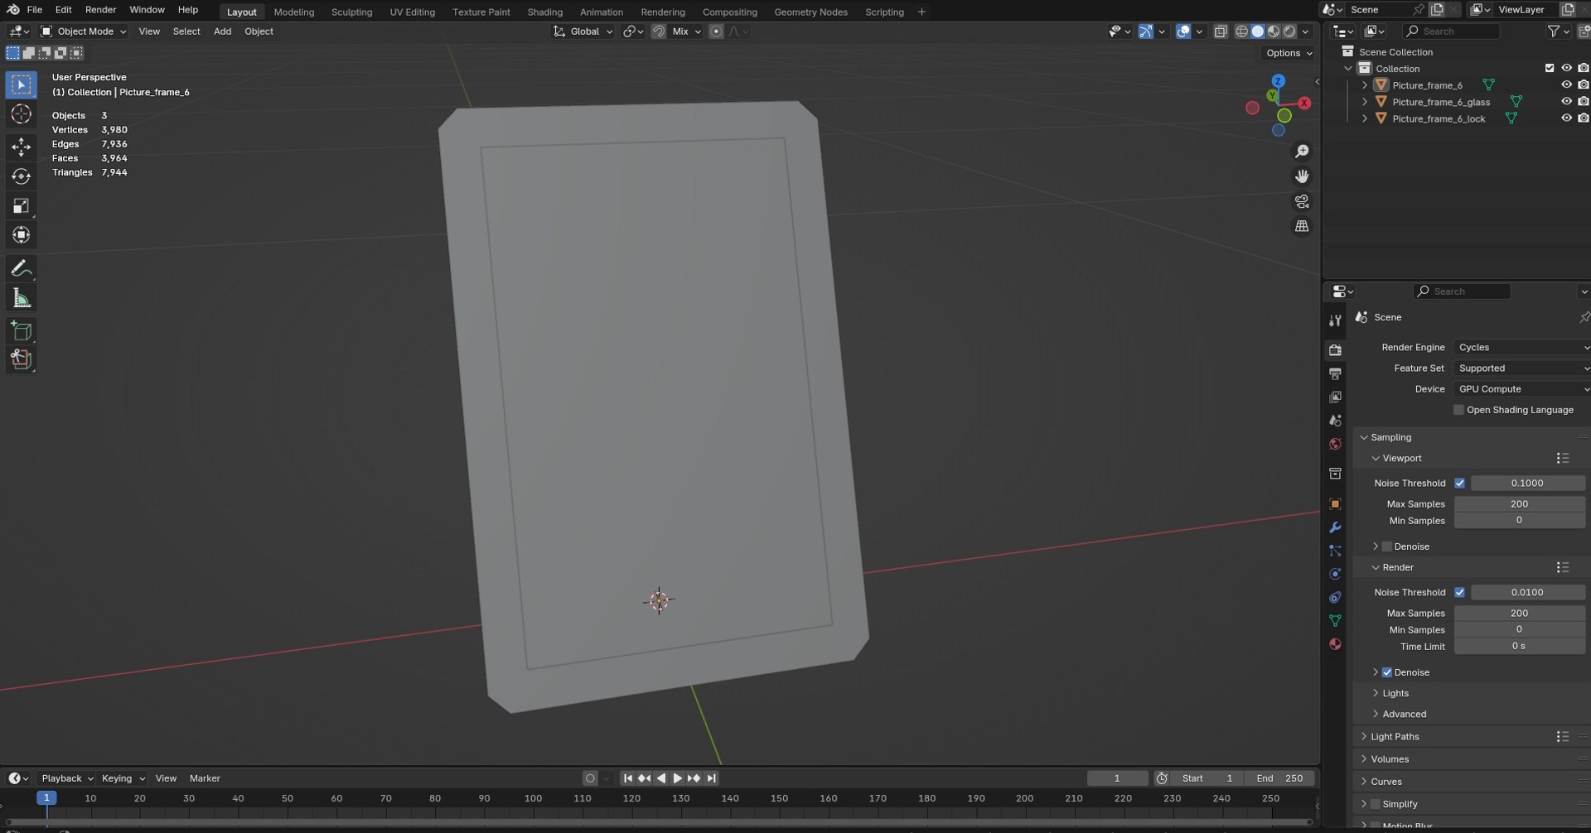Image resolution: width=1591 pixels, height=833 pixels.
Task: Uncheck the Collection exclude checkbox
Action: 1550,69
